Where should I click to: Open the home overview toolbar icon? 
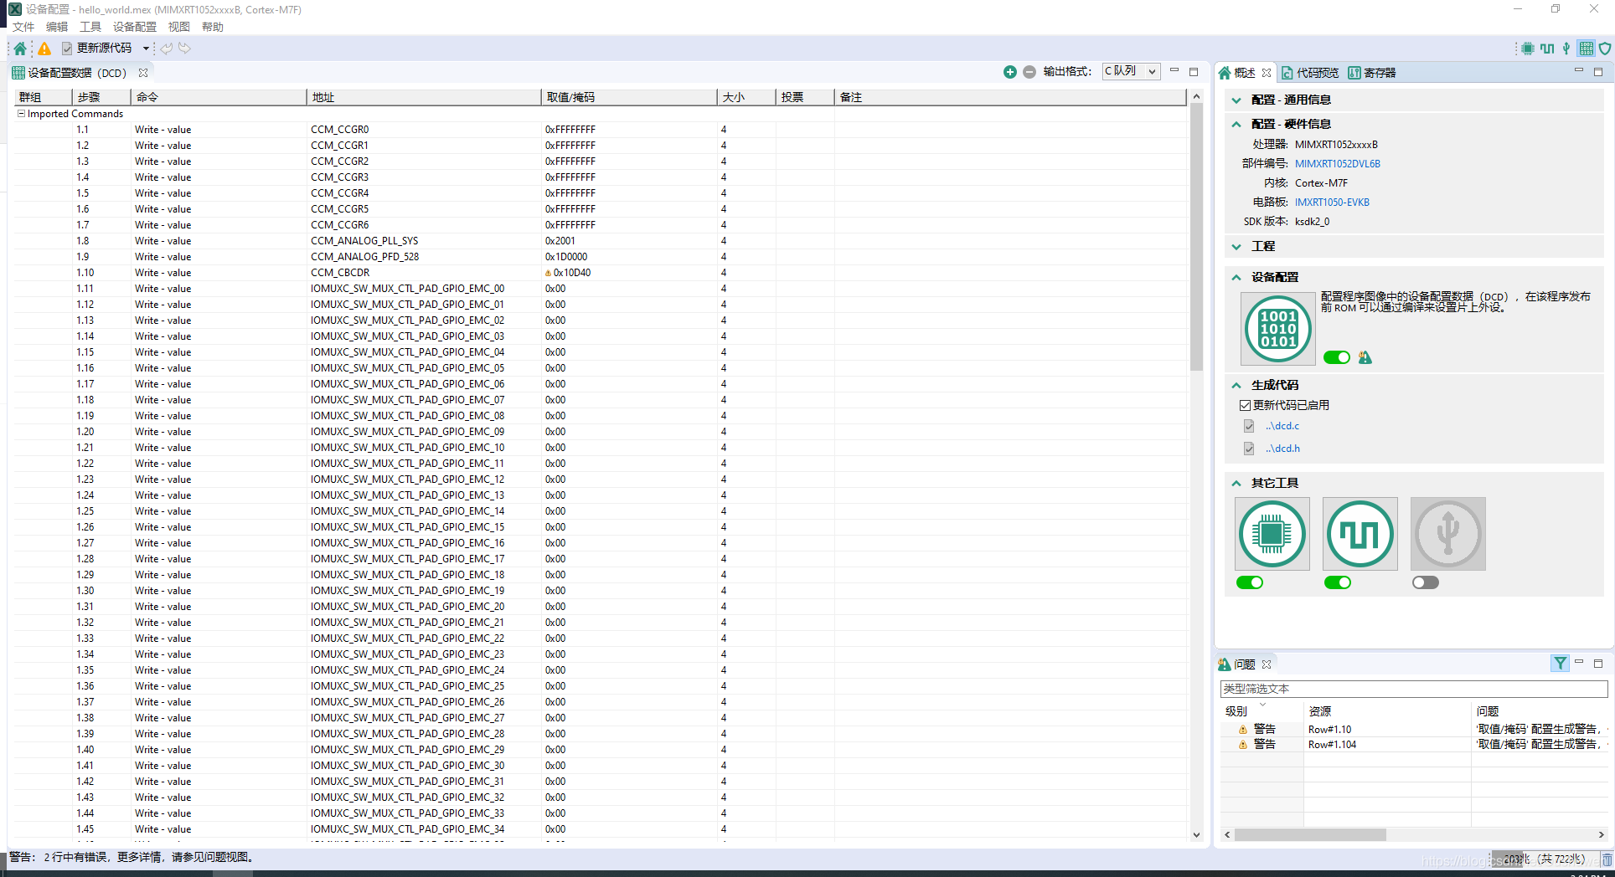point(20,49)
